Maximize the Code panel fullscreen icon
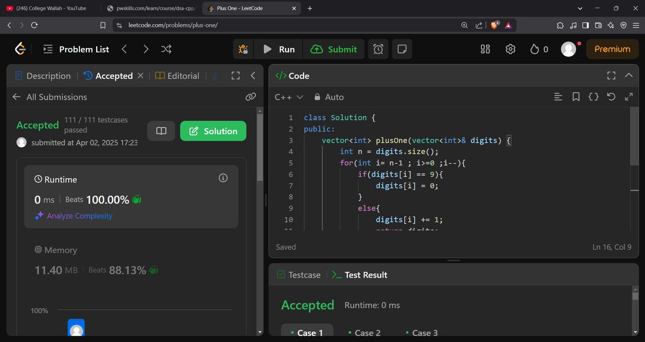The height and width of the screenshot is (342, 645). (611, 76)
